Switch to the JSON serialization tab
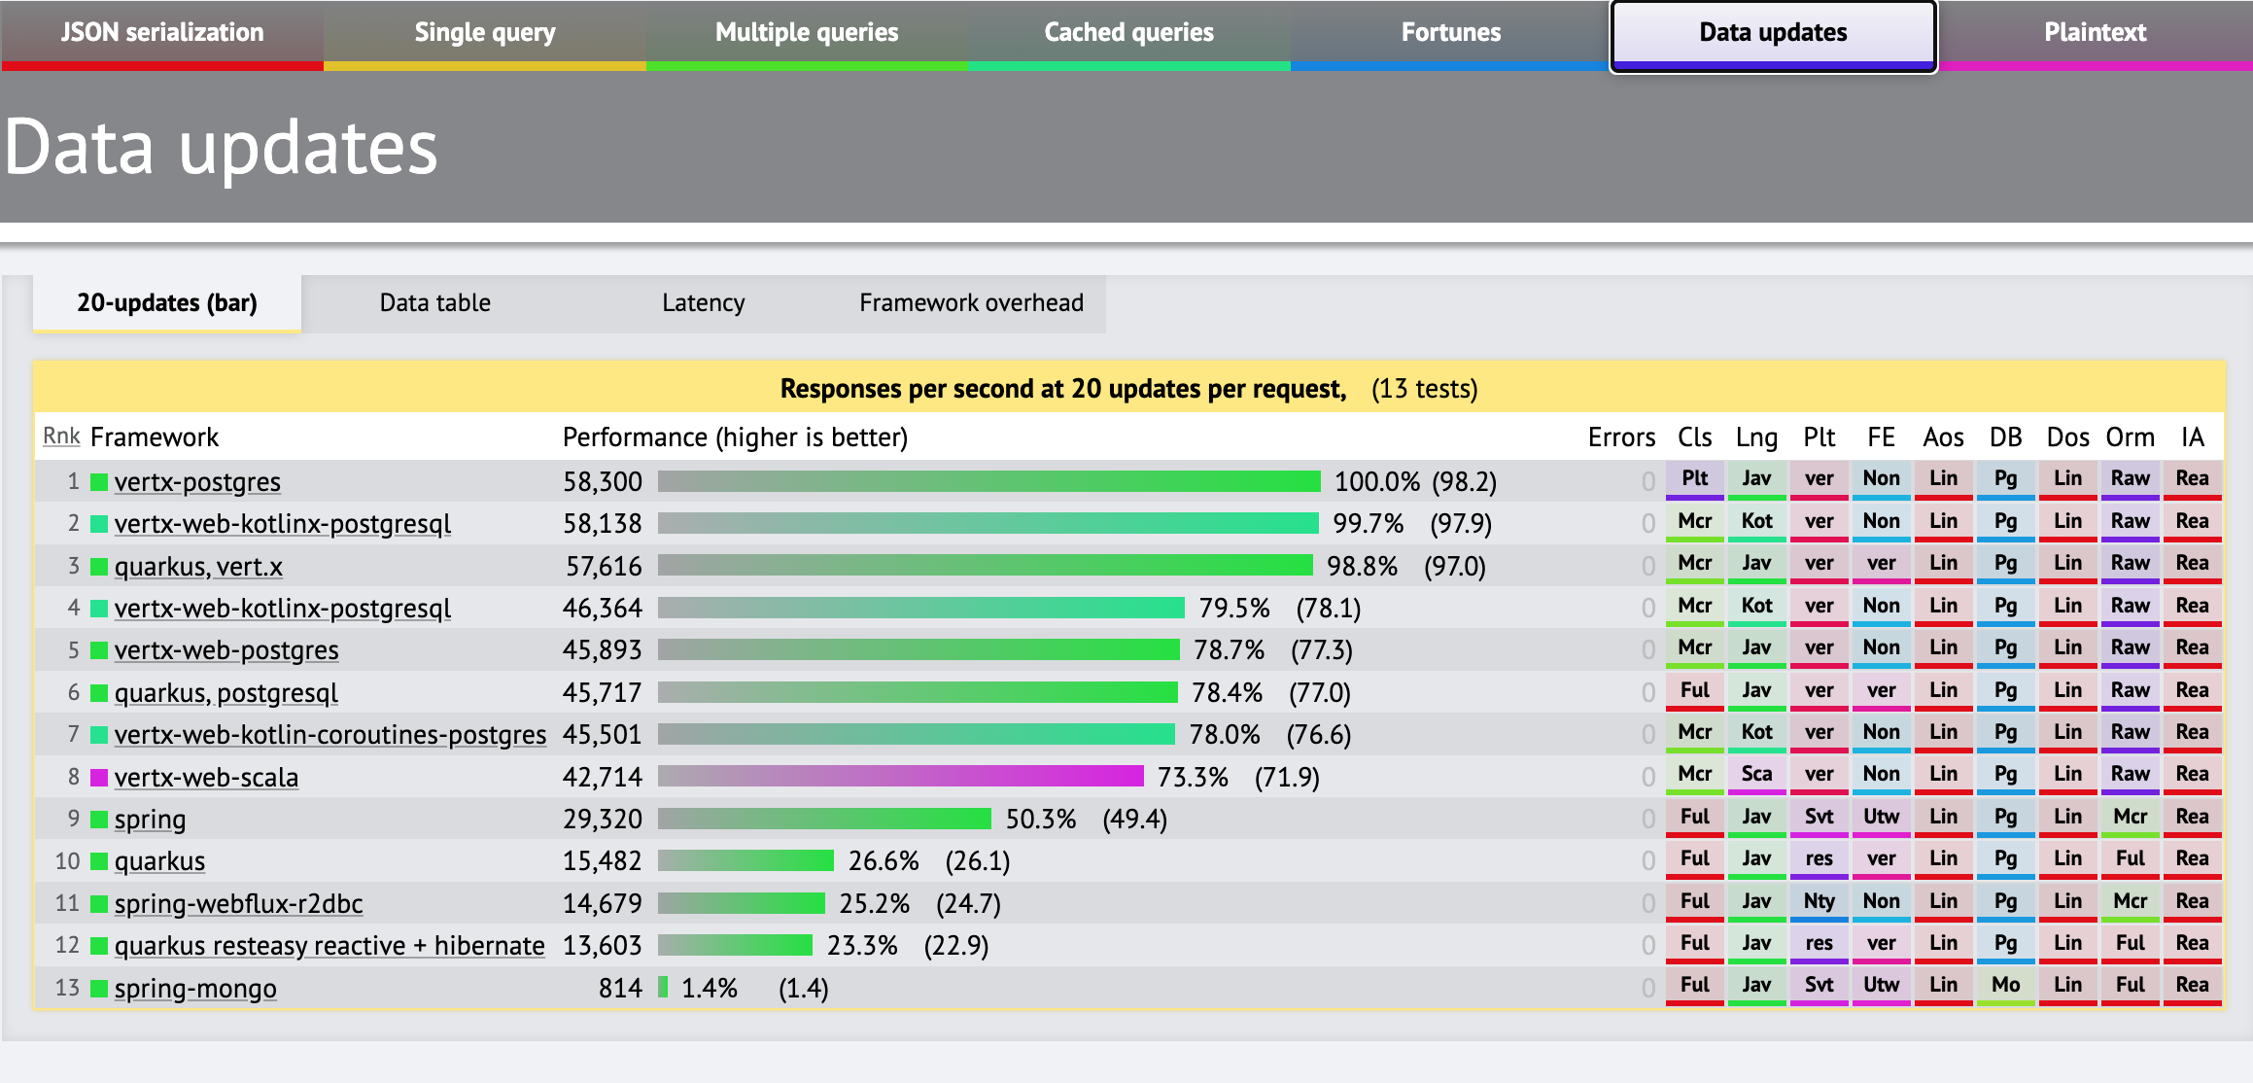2253x1083 pixels. tap(162, 33)
